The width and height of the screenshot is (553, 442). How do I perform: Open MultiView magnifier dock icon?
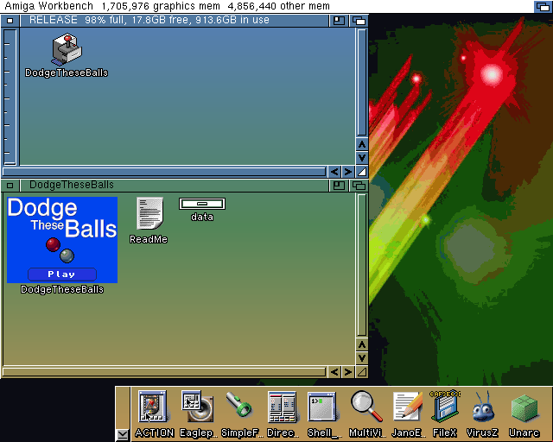[x=366, y=407]
